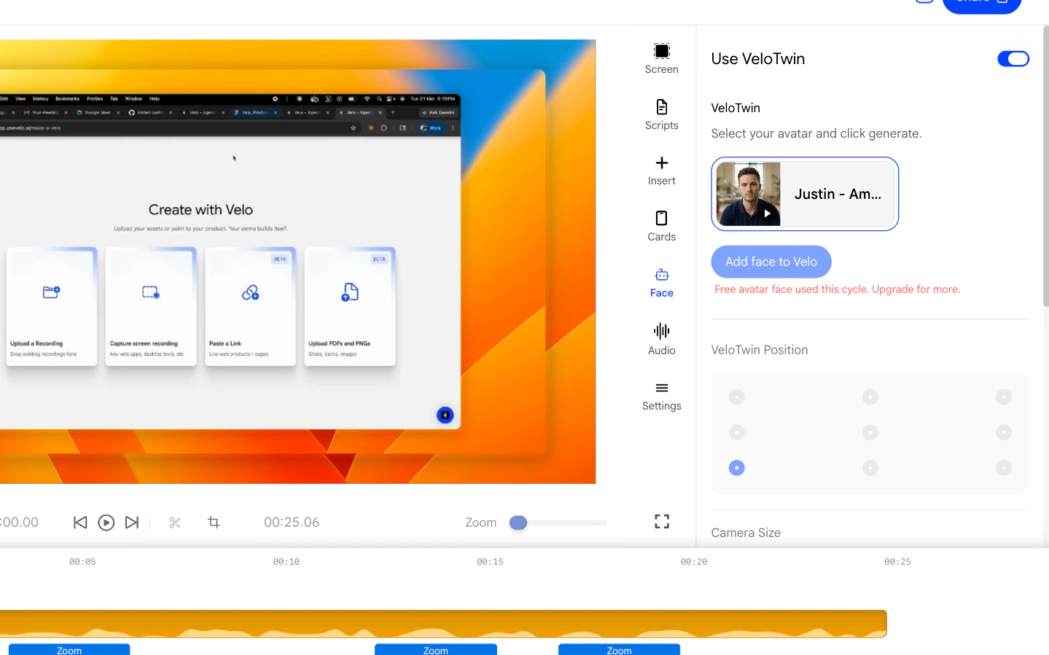Jump to the 00:15 timeline marker
Image resolution: width=1049 pixels, height=655 pixels.
490,562
